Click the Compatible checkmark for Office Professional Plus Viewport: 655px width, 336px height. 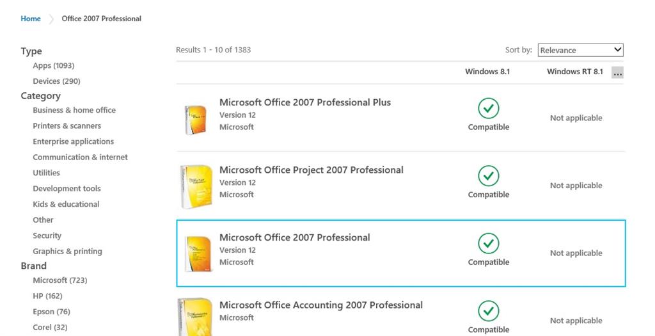point(488,108)
